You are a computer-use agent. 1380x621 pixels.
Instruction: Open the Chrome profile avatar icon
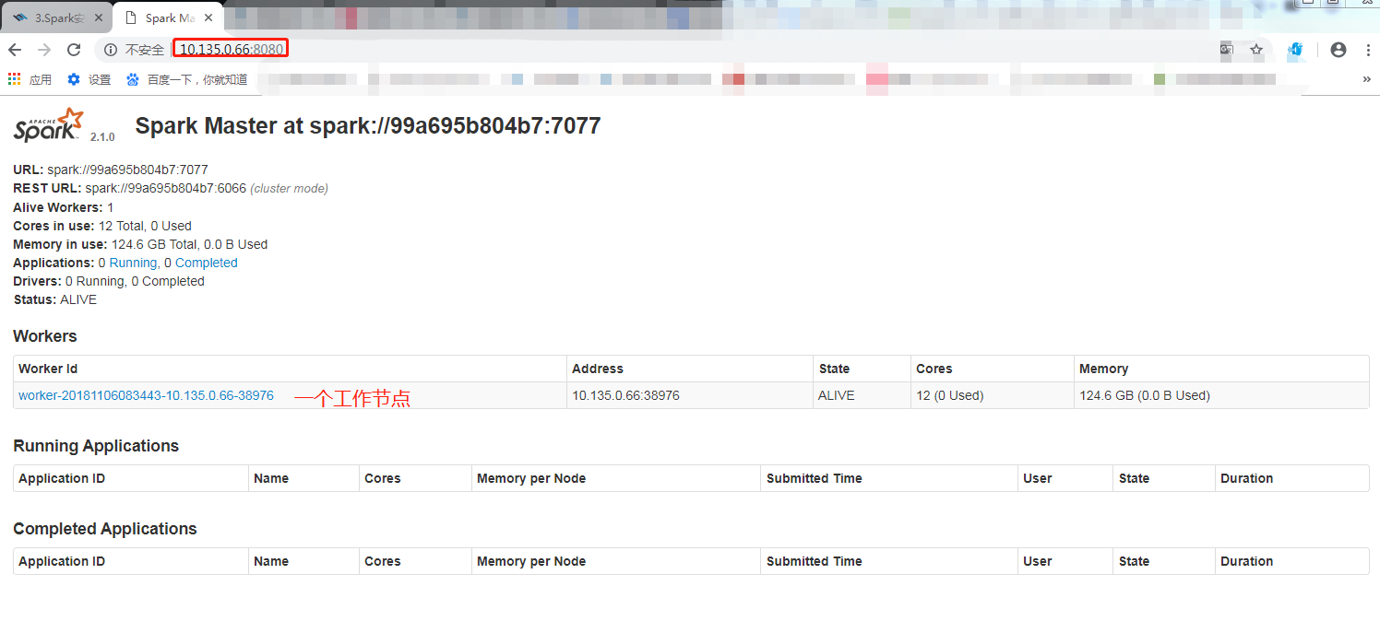click(1338, 50)
